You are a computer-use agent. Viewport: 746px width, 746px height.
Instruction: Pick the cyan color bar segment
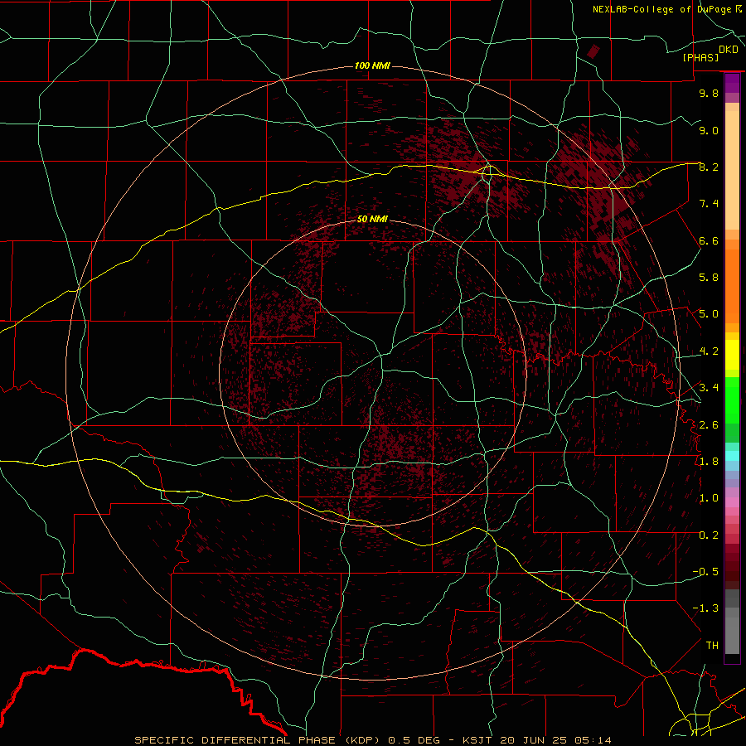732,456
